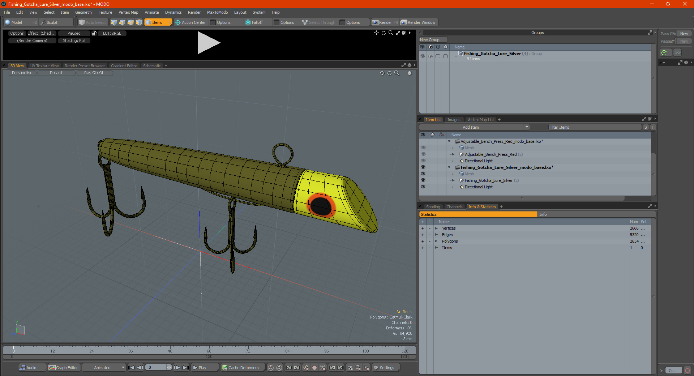This screenshot has width=694, height=376.
Task: Click the 3D viewport pan icon
Action: coord(382,73)
